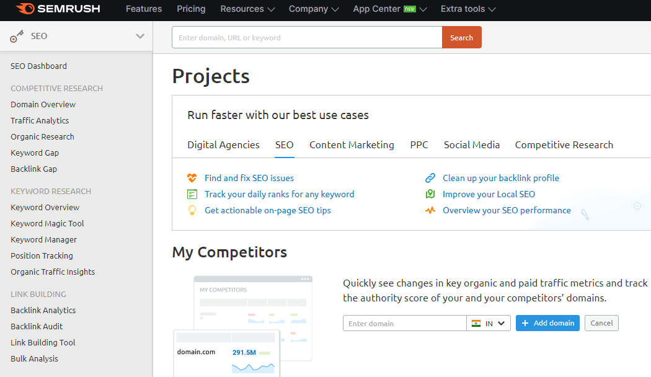651x377 pixels.
Task: Open Keyword Manager in sidebar
Action: coord(43,240)
